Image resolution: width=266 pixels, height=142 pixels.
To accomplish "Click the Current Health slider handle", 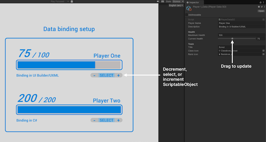I will pyautogui.click(x=232, y=39).
